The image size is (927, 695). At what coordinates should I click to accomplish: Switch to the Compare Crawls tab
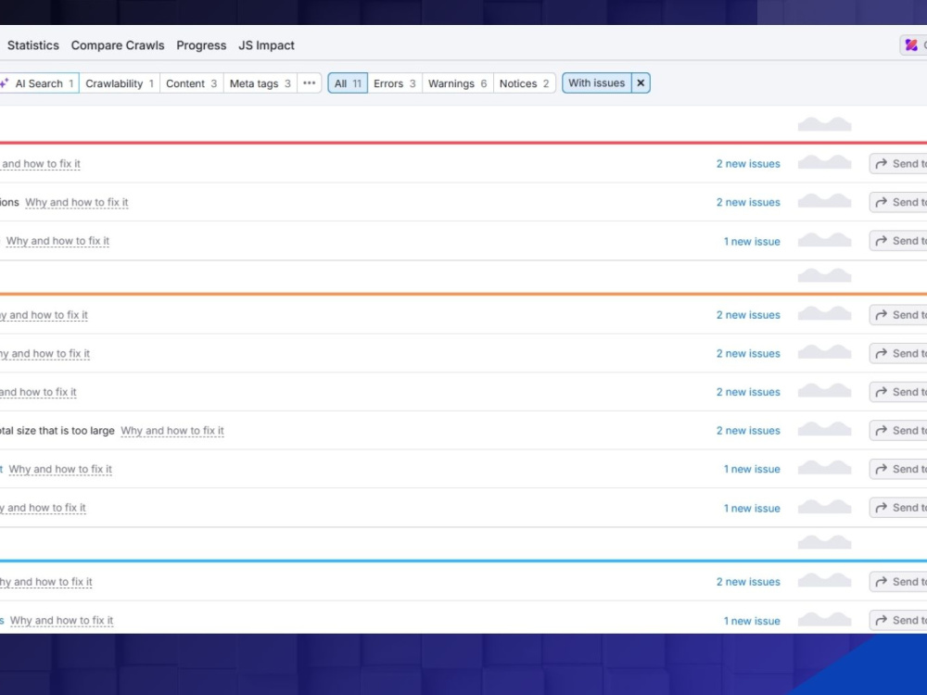pyautogui.click(x=118, y=45)
